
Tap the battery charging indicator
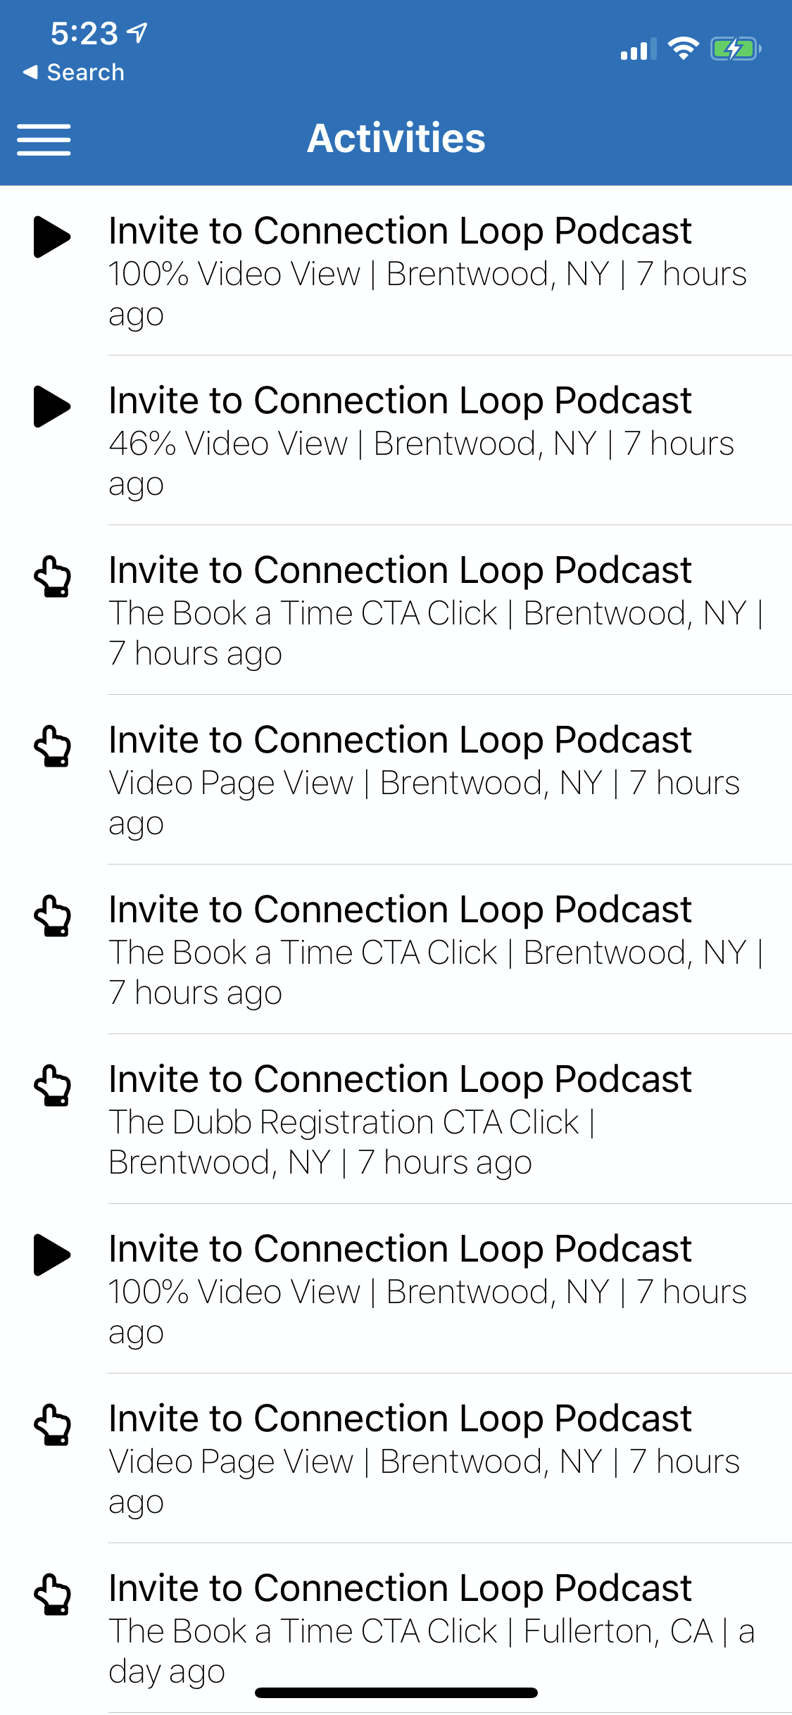(x=735, y=49)
